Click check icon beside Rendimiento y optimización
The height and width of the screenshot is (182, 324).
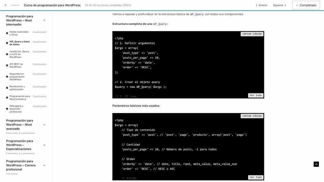tap(7, 88)
